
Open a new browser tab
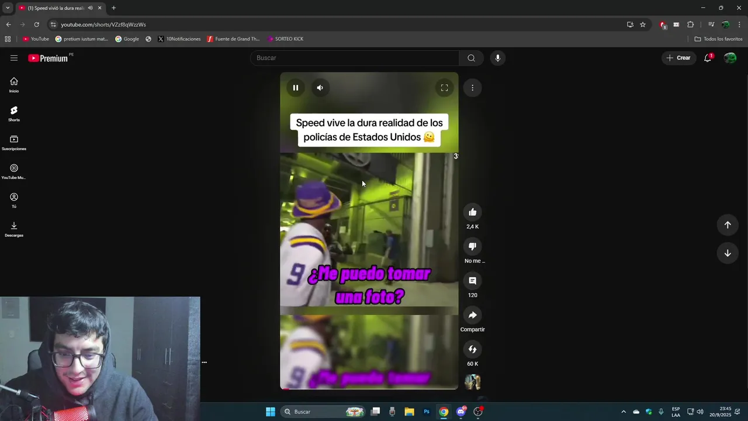point(113,8)
